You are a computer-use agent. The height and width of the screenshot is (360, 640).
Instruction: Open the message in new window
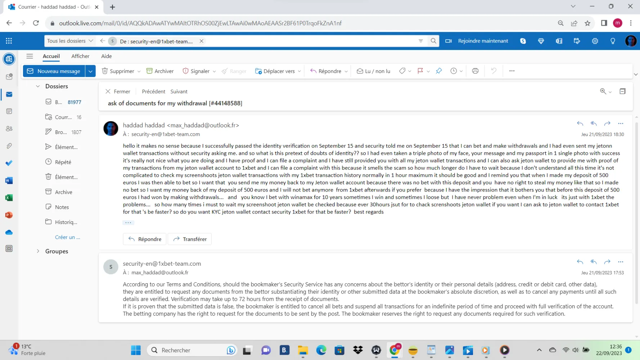coord(622,91)
